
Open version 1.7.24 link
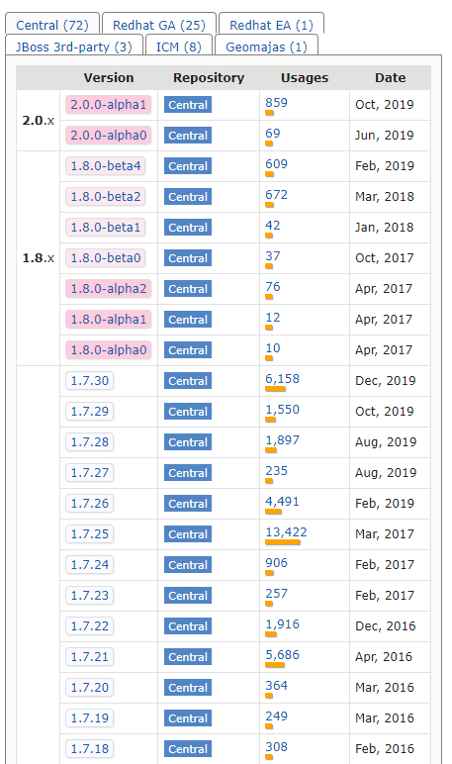click(x=90, y=565)
